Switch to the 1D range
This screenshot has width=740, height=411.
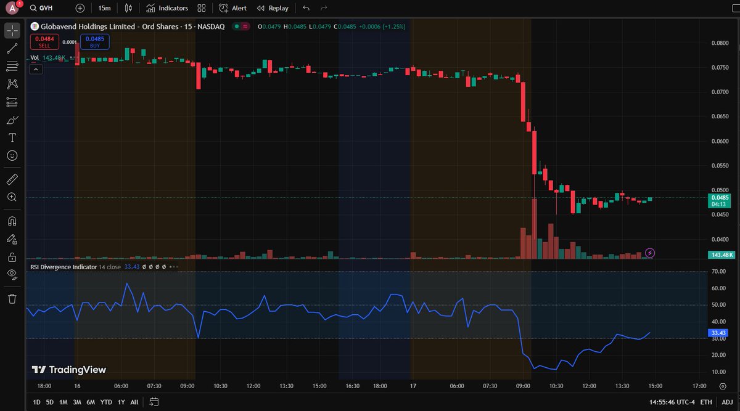pyautogui.click(x=36, y=402)
